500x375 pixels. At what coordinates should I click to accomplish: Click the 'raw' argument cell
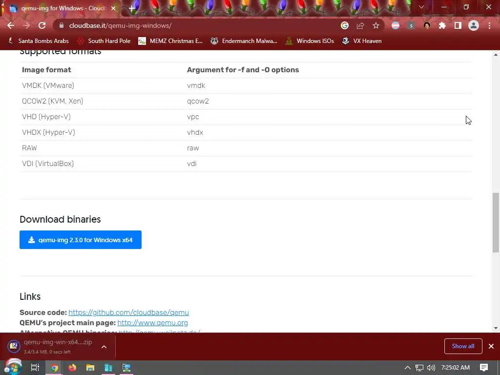click(192, 148)
